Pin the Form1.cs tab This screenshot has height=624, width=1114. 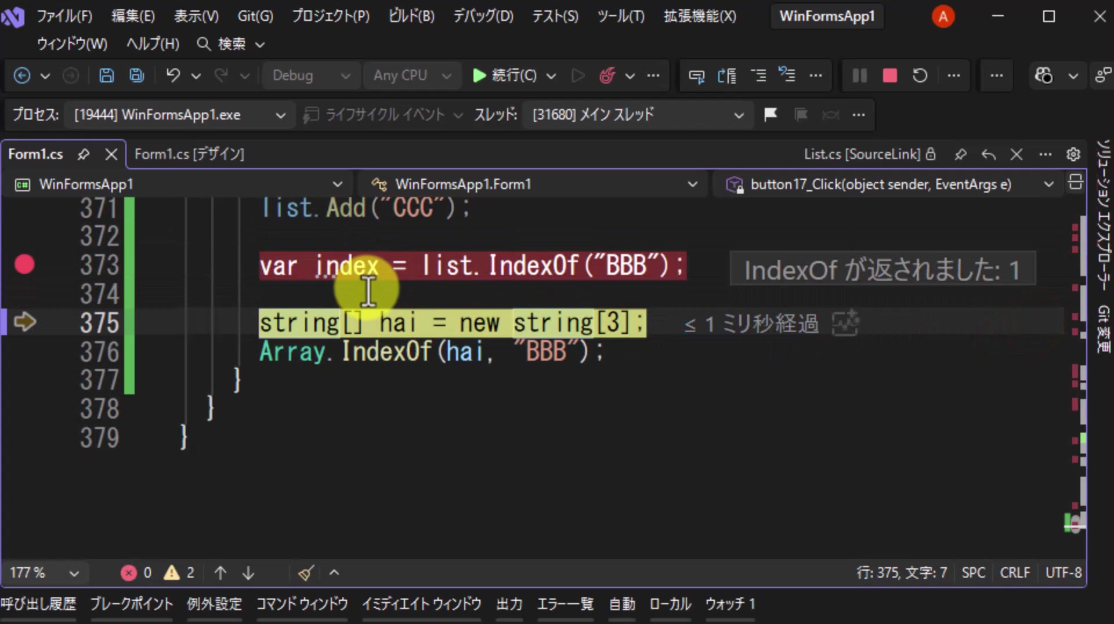(x=84, y=154)
